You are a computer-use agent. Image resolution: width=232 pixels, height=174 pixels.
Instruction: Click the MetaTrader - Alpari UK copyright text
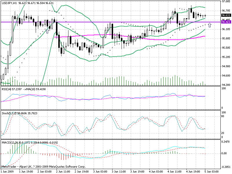[43, 166]
